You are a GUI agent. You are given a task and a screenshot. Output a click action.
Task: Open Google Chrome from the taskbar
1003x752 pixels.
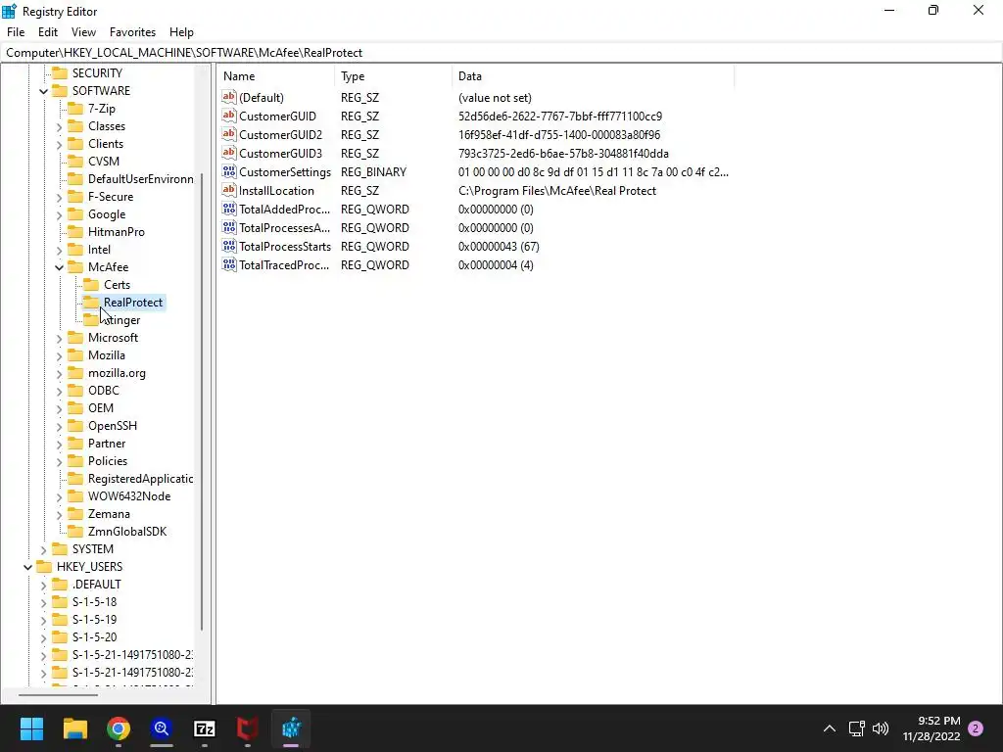[x=119, y=728]
